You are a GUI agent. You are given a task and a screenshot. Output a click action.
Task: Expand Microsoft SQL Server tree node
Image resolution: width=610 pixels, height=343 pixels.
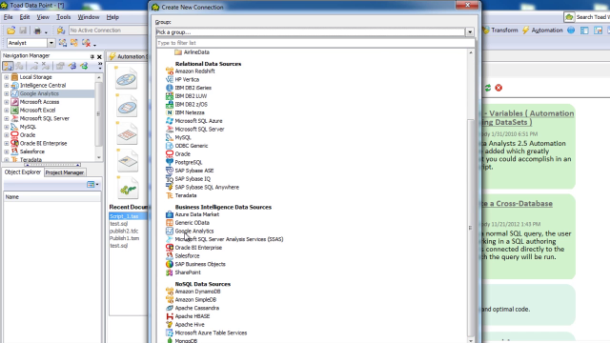click(x=7, y=118)
